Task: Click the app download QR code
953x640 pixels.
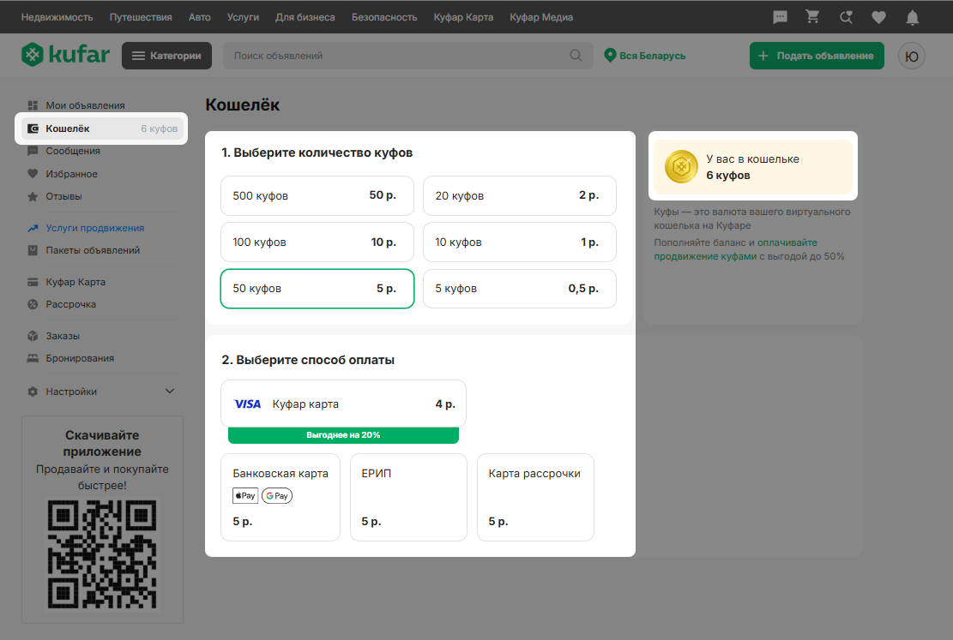Action: [102, 554]
